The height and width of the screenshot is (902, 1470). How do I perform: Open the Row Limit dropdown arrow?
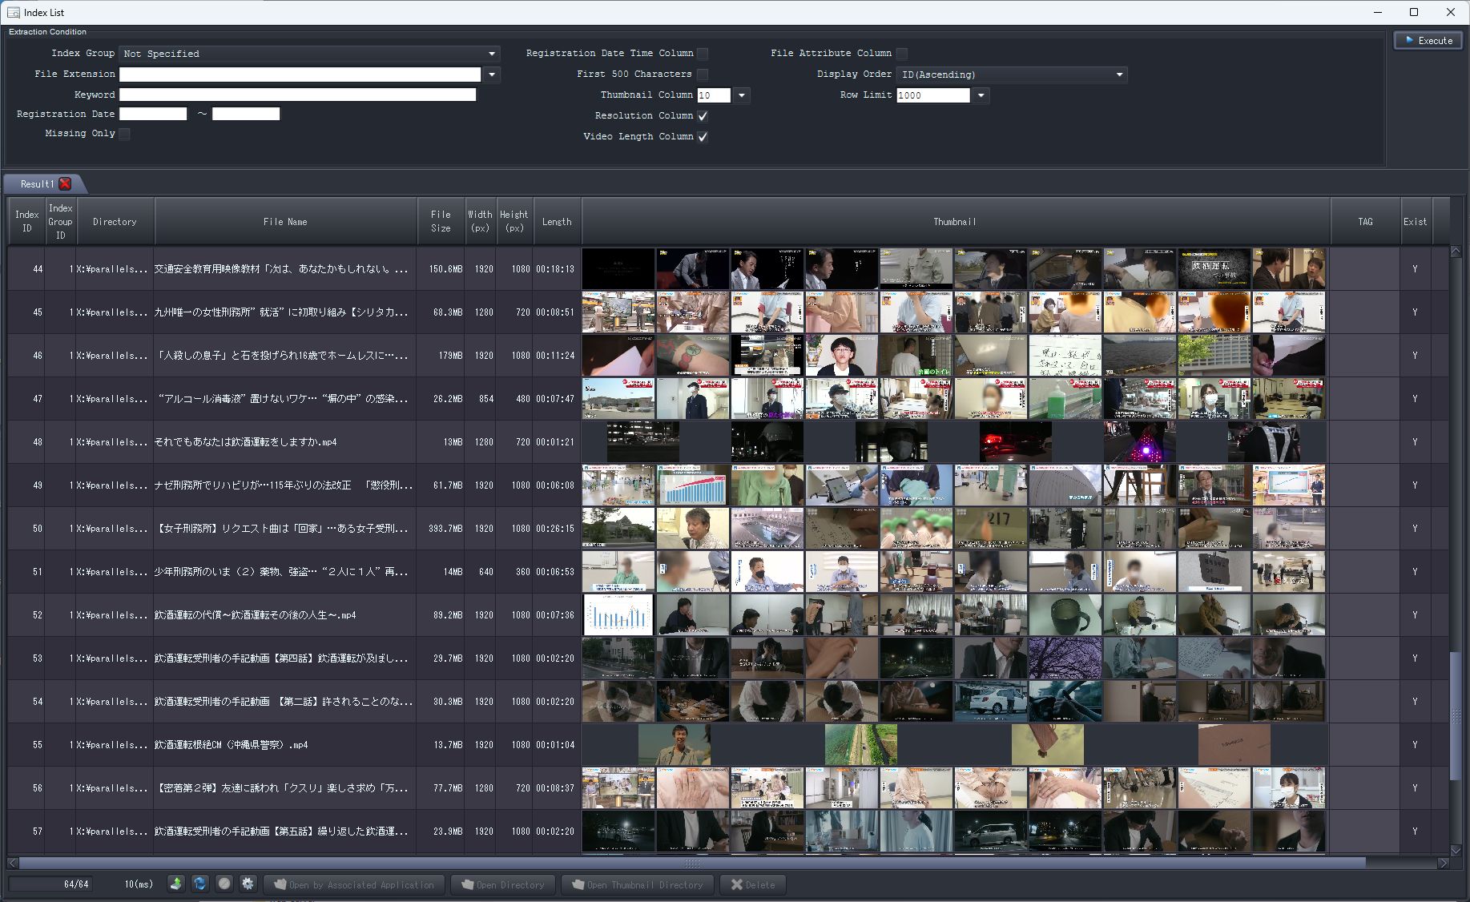(x=981, y=95)
